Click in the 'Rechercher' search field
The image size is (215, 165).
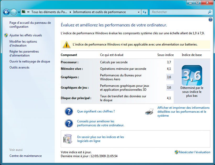coord(178,12)
